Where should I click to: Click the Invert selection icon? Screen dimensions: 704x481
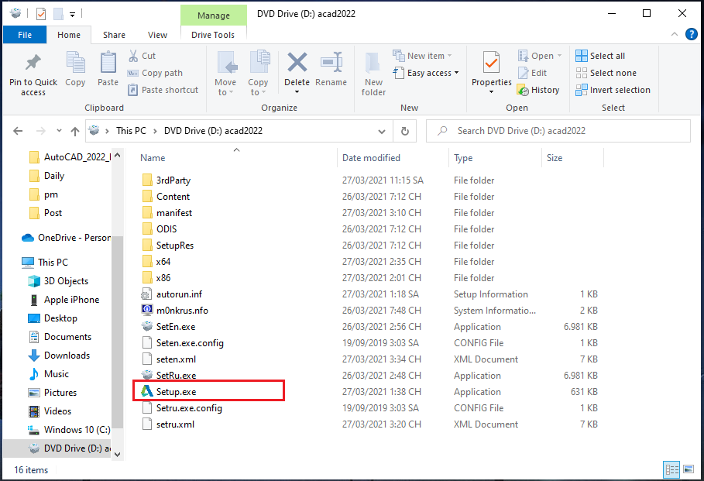[x=582, y=90]
